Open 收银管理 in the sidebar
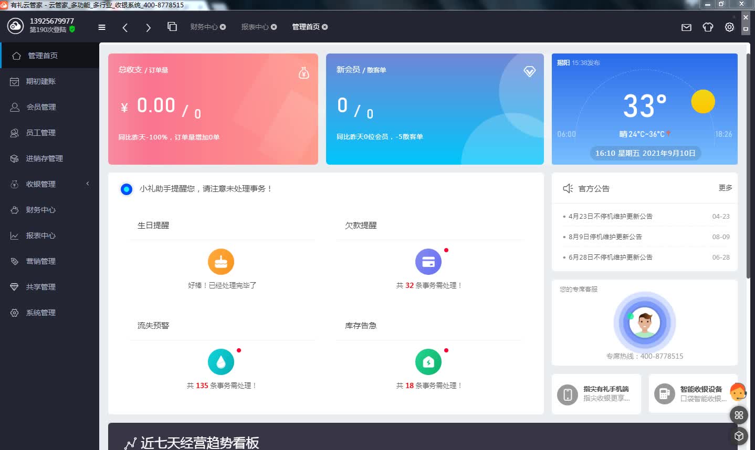The image size is (755, 450). (49, 184)
